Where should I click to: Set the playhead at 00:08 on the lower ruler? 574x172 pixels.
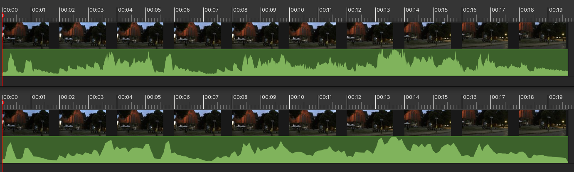(239, 97)
